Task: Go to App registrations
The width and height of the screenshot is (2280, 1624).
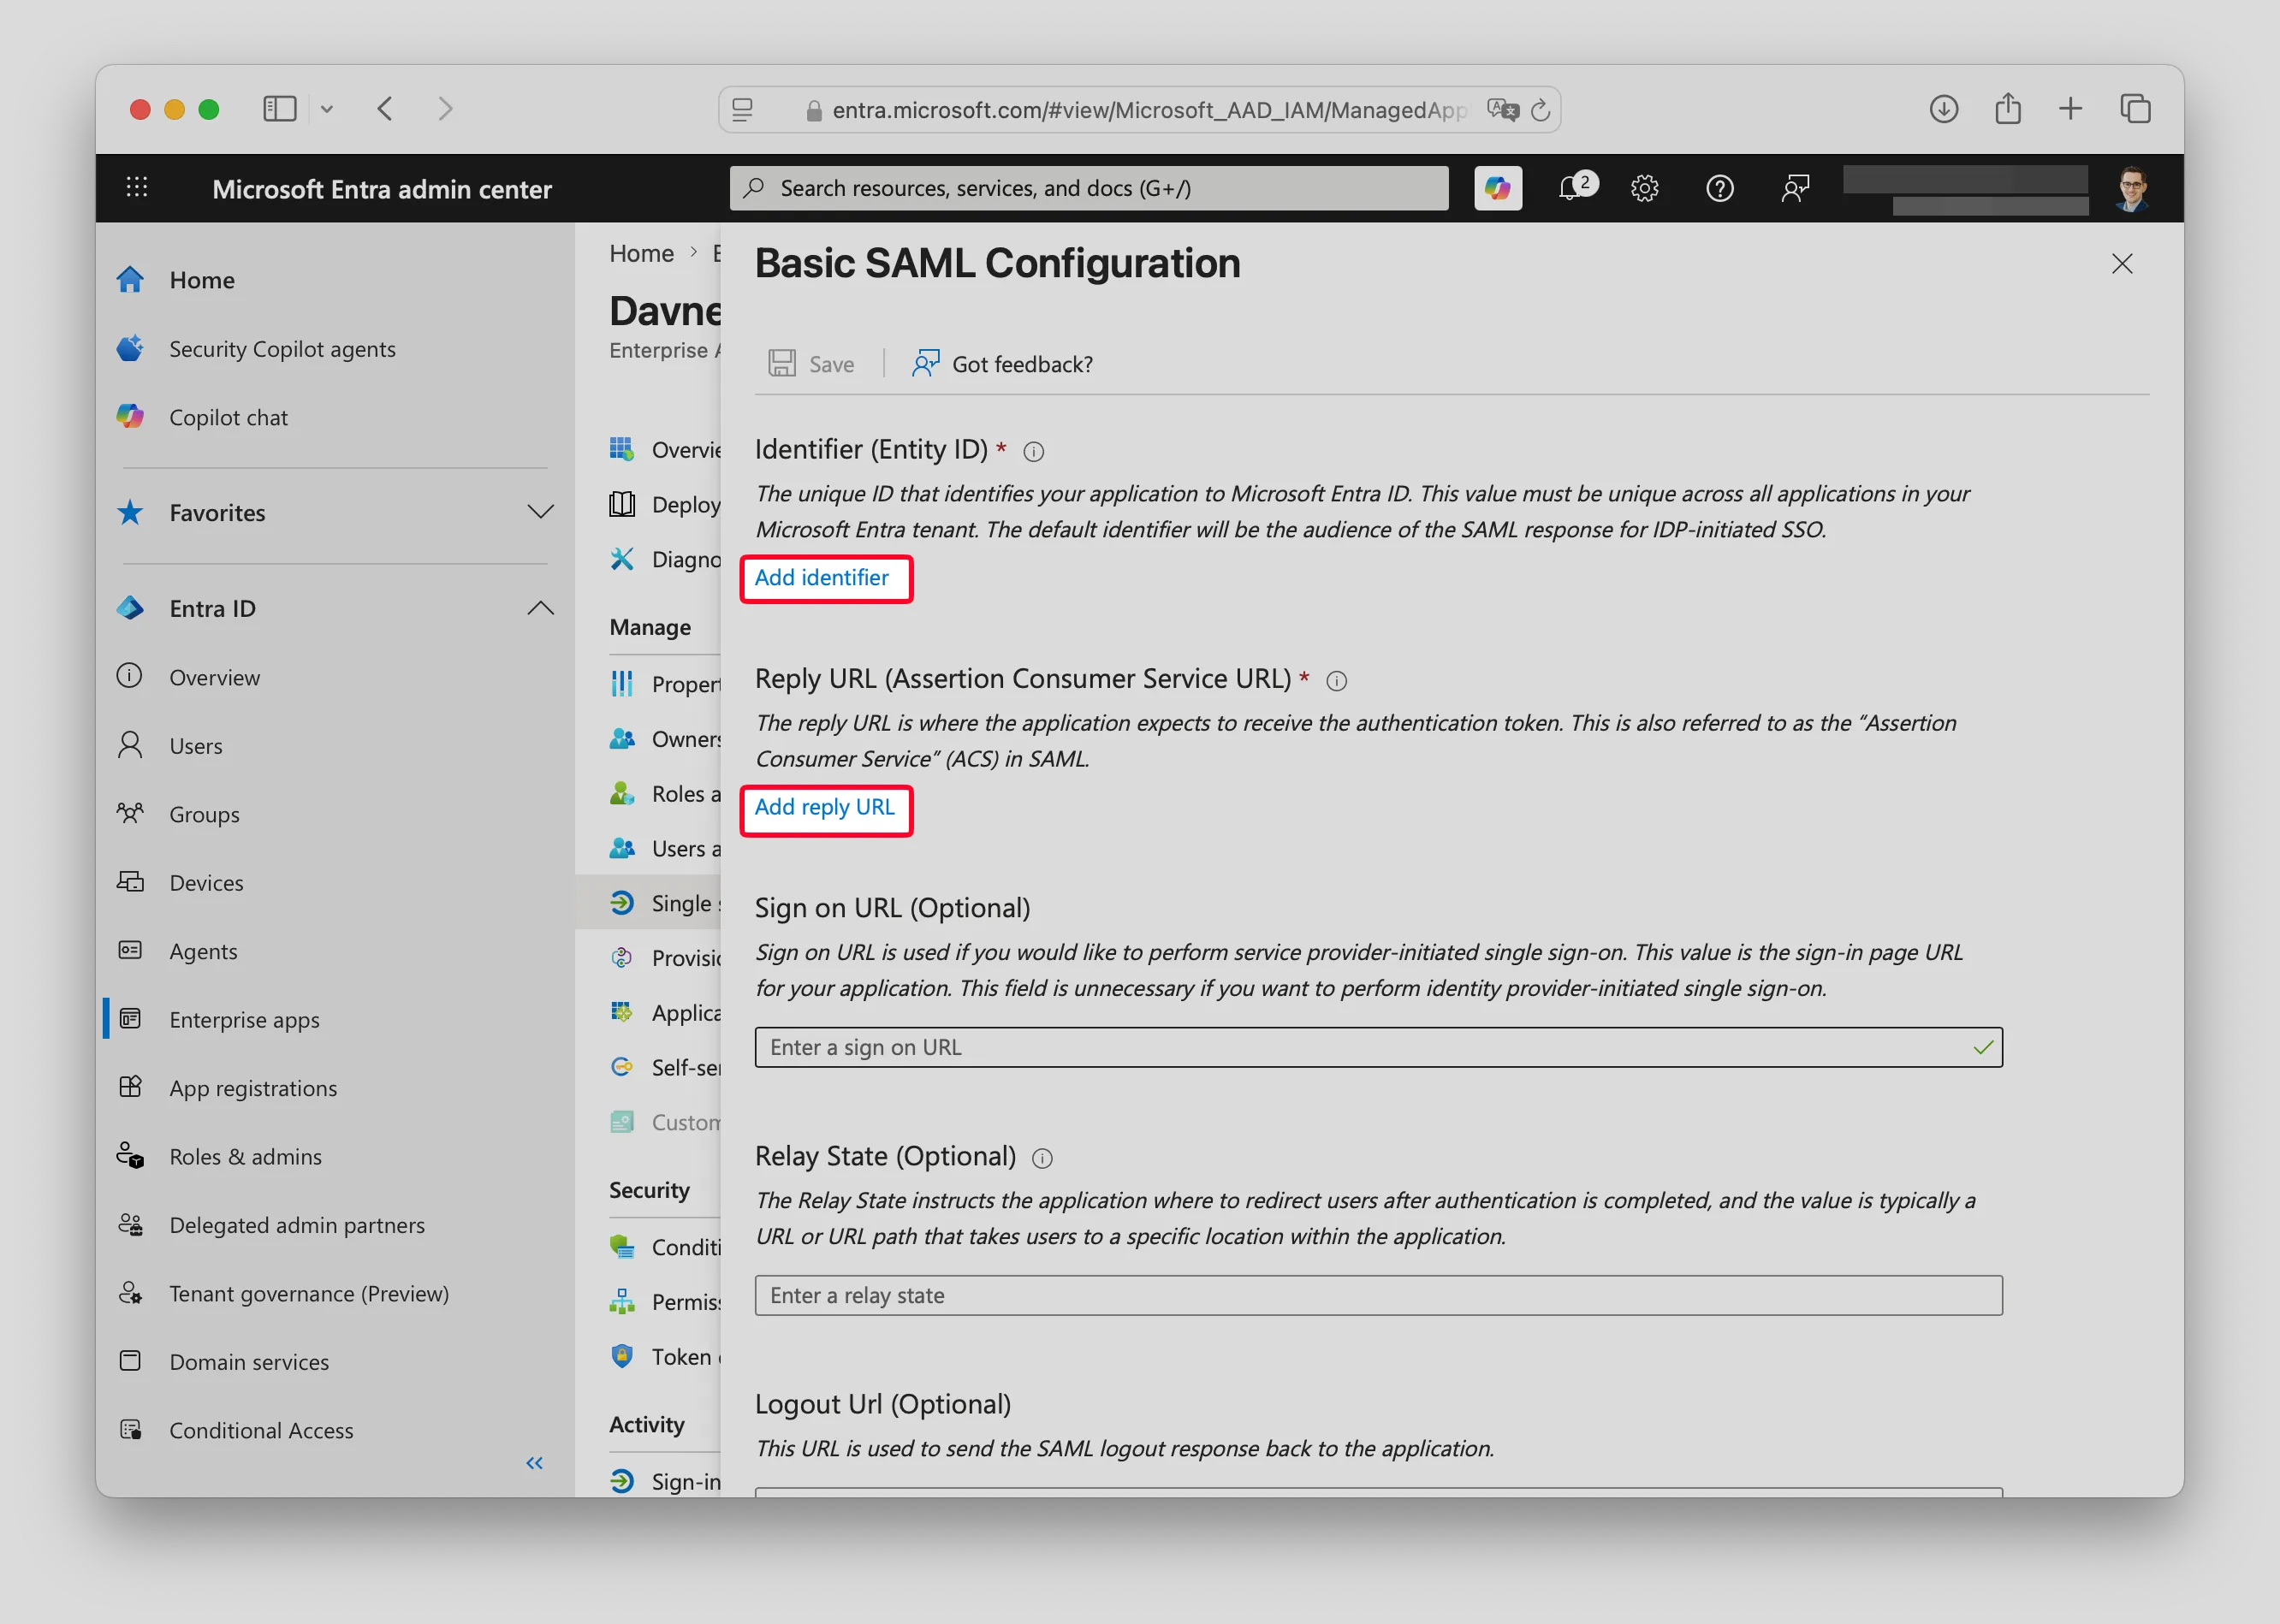Action: [x=253, y=1088]
